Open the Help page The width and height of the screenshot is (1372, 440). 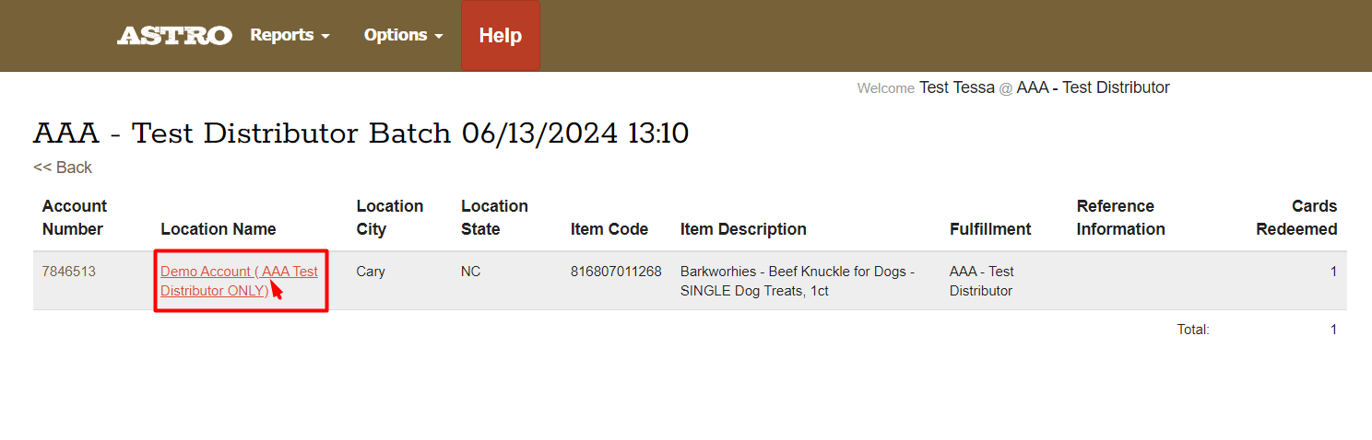tap(501, 35)
